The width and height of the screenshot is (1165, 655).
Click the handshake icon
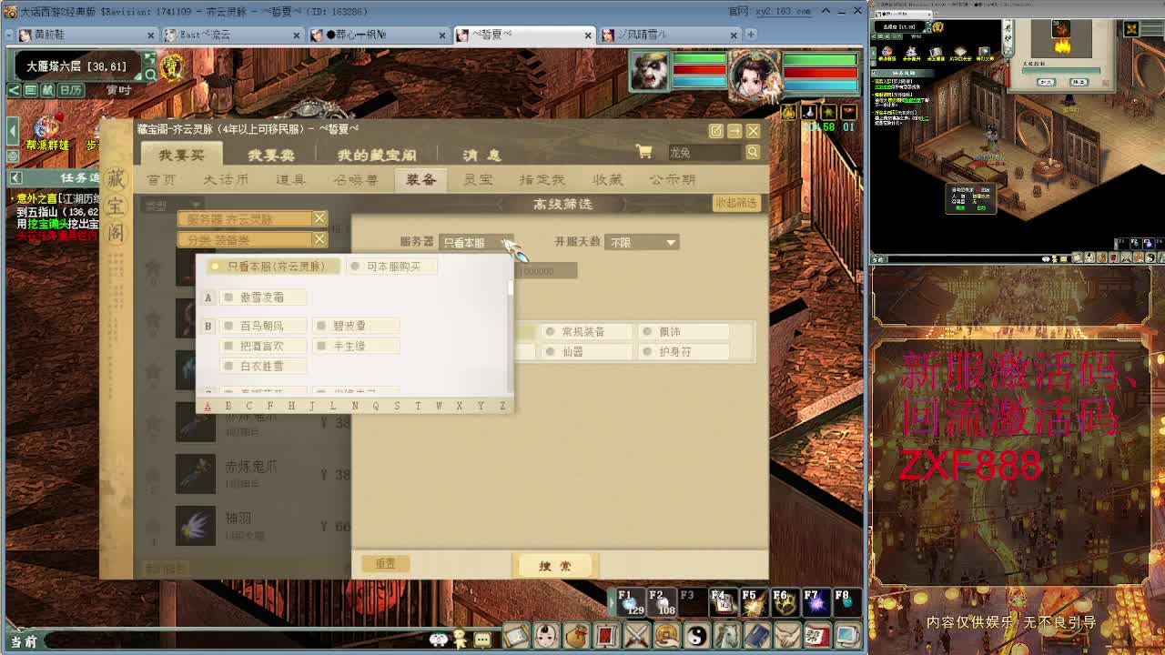click(786, 635)
